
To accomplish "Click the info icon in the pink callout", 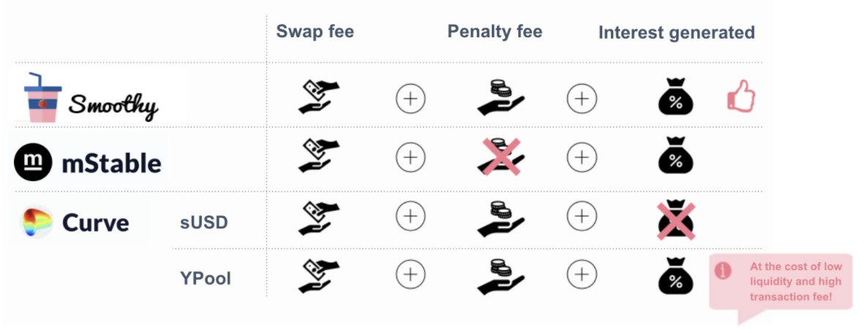I will pyautogui.click(x=723, y=270).
